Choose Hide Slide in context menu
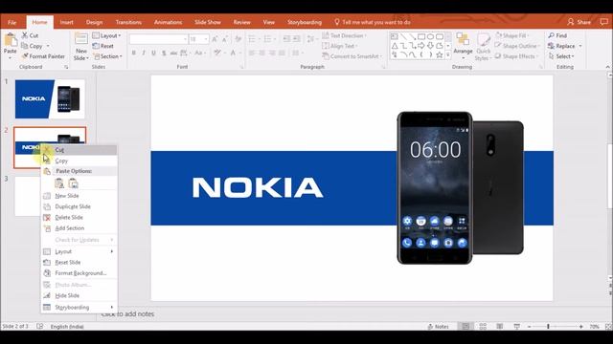Viewport: 613px width, 344px height. 79,295
